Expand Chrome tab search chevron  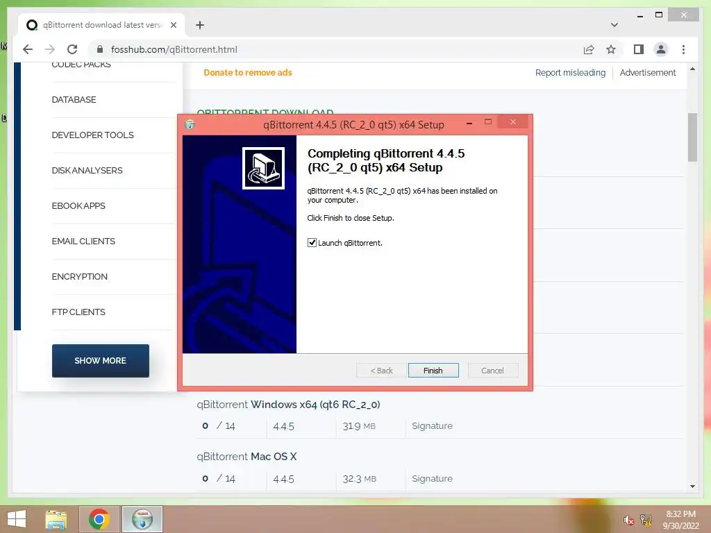coord(614,25)
